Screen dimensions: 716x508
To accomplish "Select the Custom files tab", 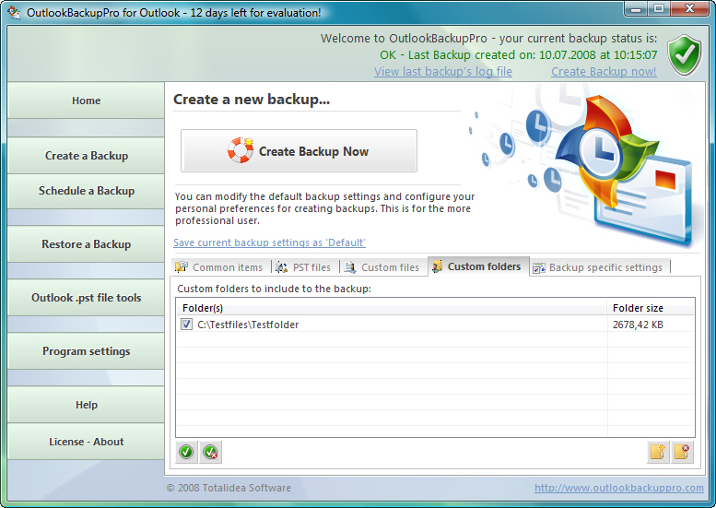I will [383, 267].
